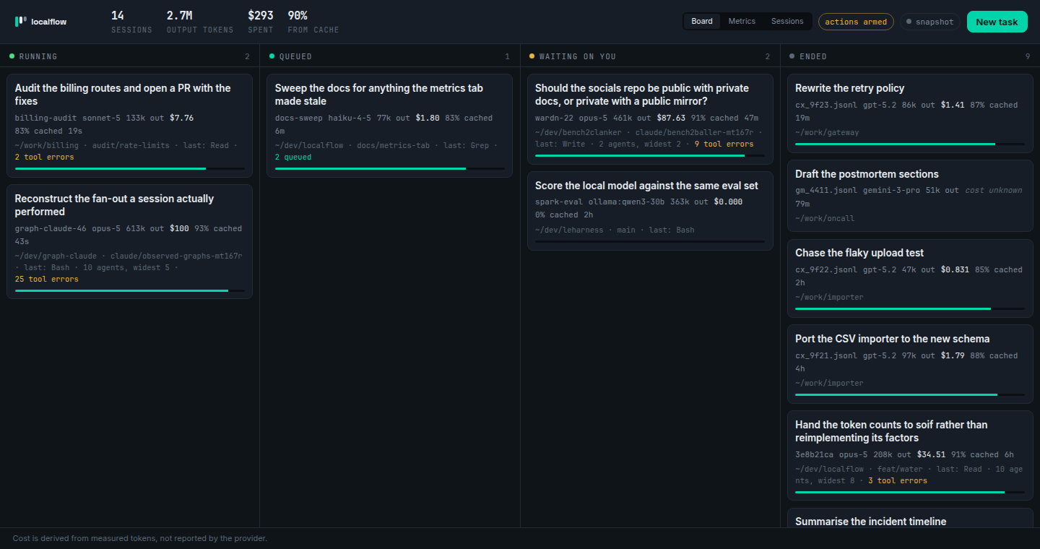Viewport: 1040px width, 549px height.
Task: Switch to the Sessions tab
Action: [x=787, y=21]
